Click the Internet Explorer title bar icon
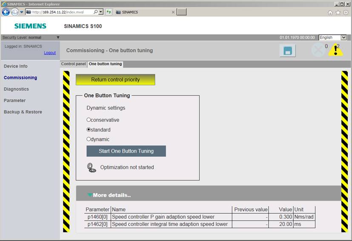352x241 pixels. [x=4, y=4]
